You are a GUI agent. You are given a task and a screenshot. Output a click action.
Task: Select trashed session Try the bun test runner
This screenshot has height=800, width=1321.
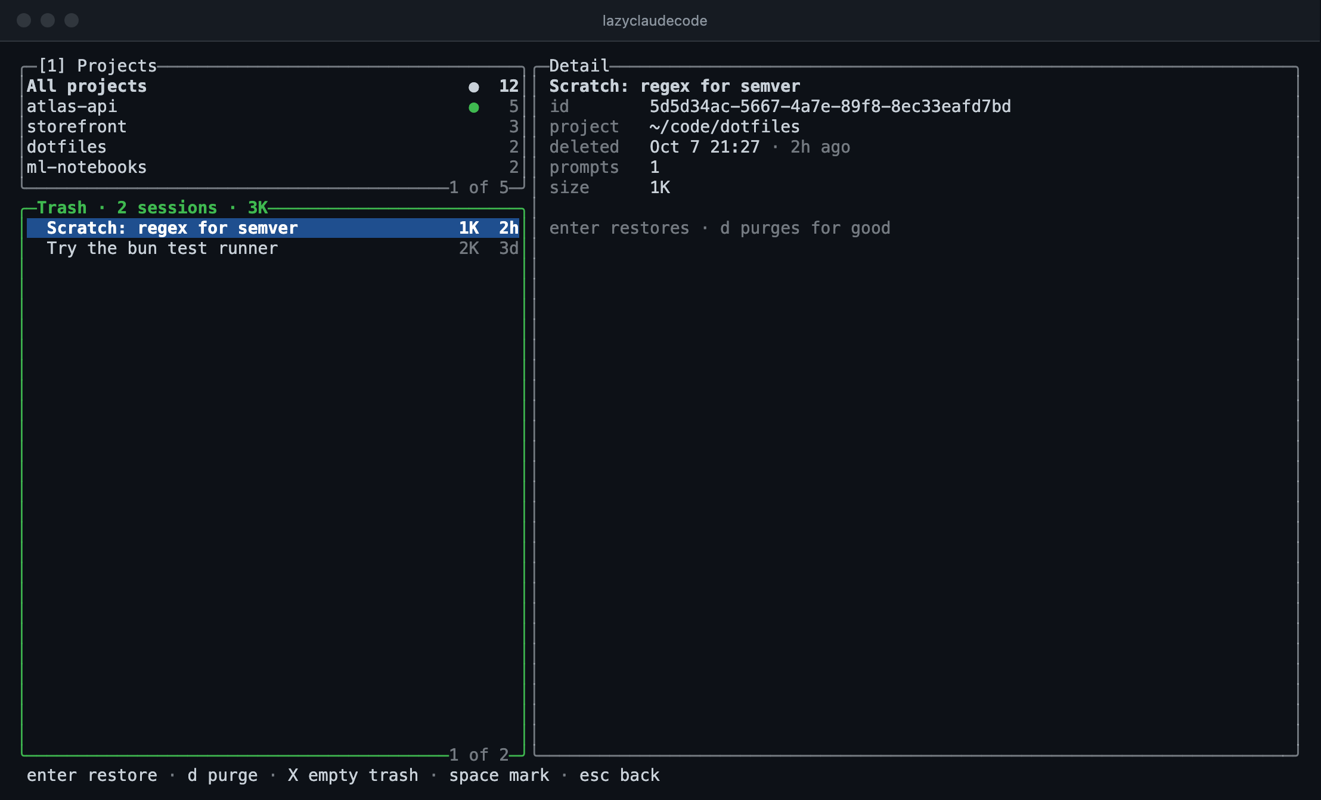(x=272, y=249)
